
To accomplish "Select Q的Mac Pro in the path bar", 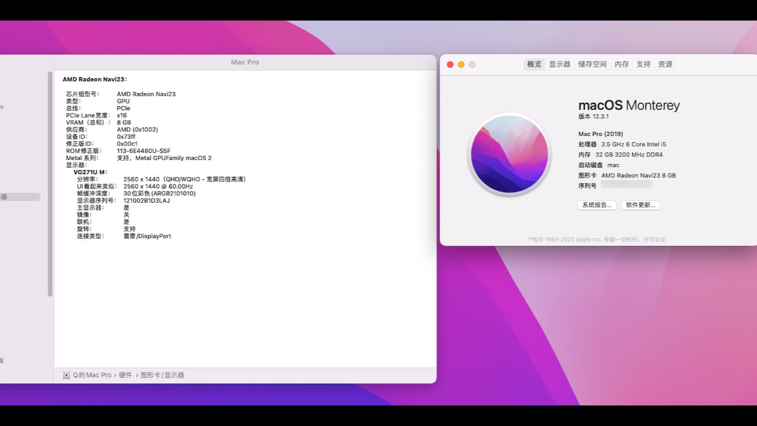I will (92, 375).
